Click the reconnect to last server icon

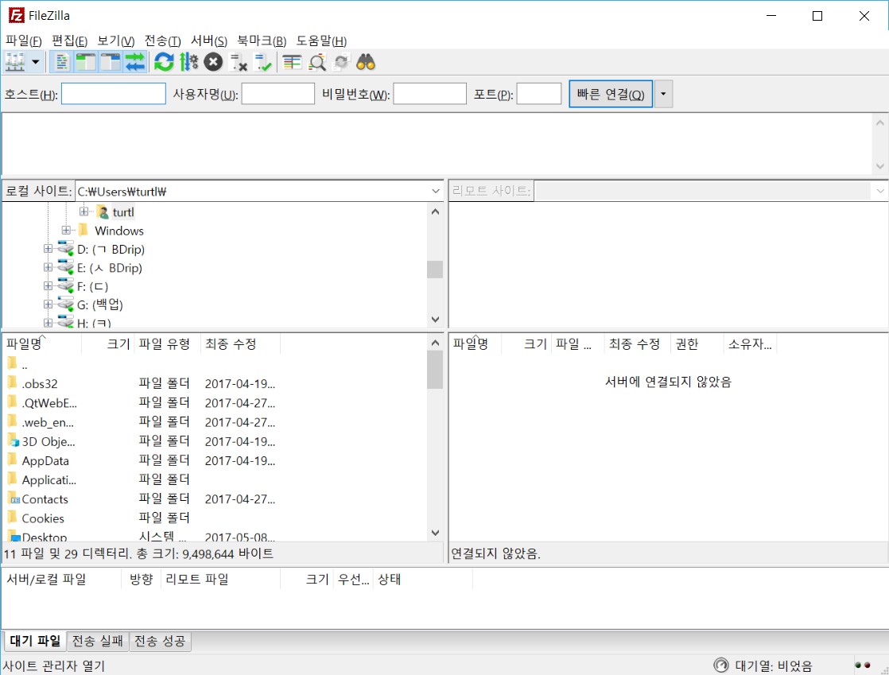[264, 62]
